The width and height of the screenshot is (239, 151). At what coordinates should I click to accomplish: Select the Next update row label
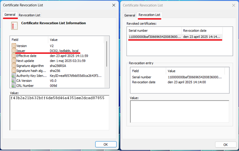pyautogui.click(x=25, y=61)
